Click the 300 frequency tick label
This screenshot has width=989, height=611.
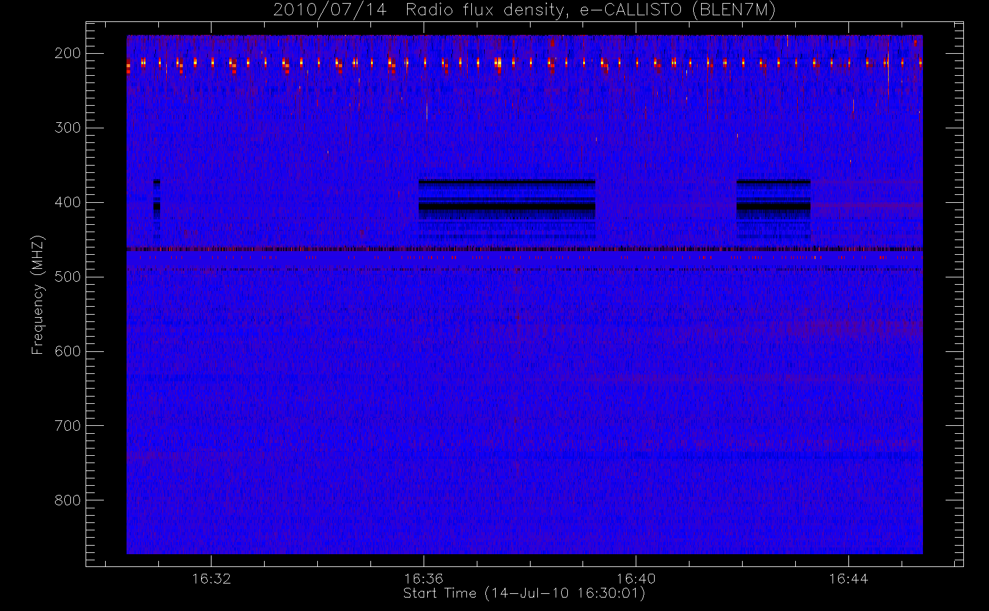(68, 128)
